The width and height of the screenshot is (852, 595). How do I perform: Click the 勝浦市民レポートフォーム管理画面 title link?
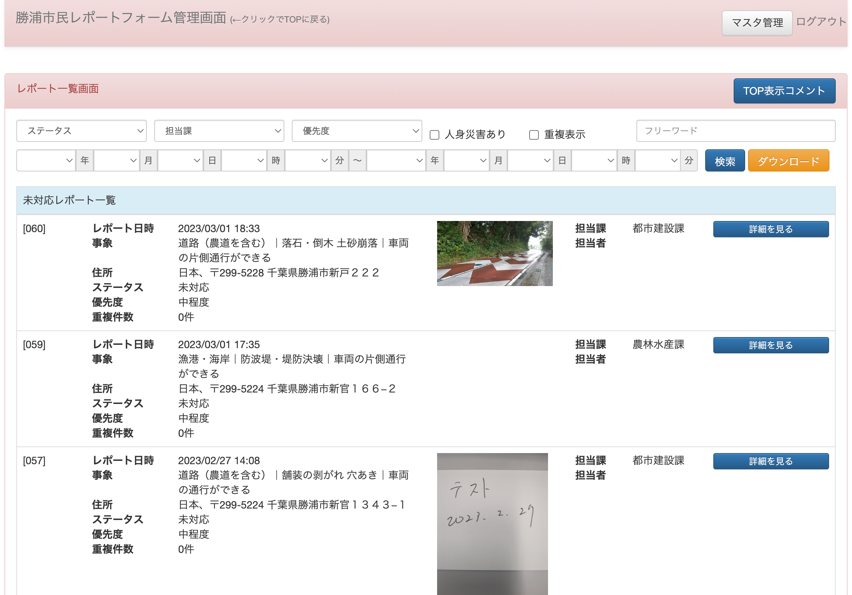pos(121,18)
